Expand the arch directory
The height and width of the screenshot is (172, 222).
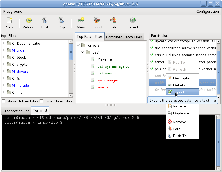tap(4, 50)
